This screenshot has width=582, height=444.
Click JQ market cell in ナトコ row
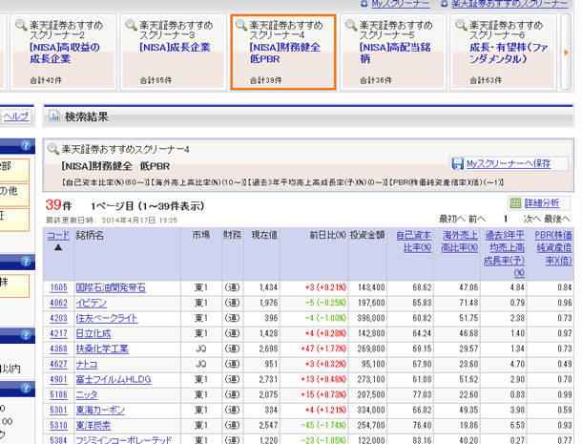tap(201, 364)
